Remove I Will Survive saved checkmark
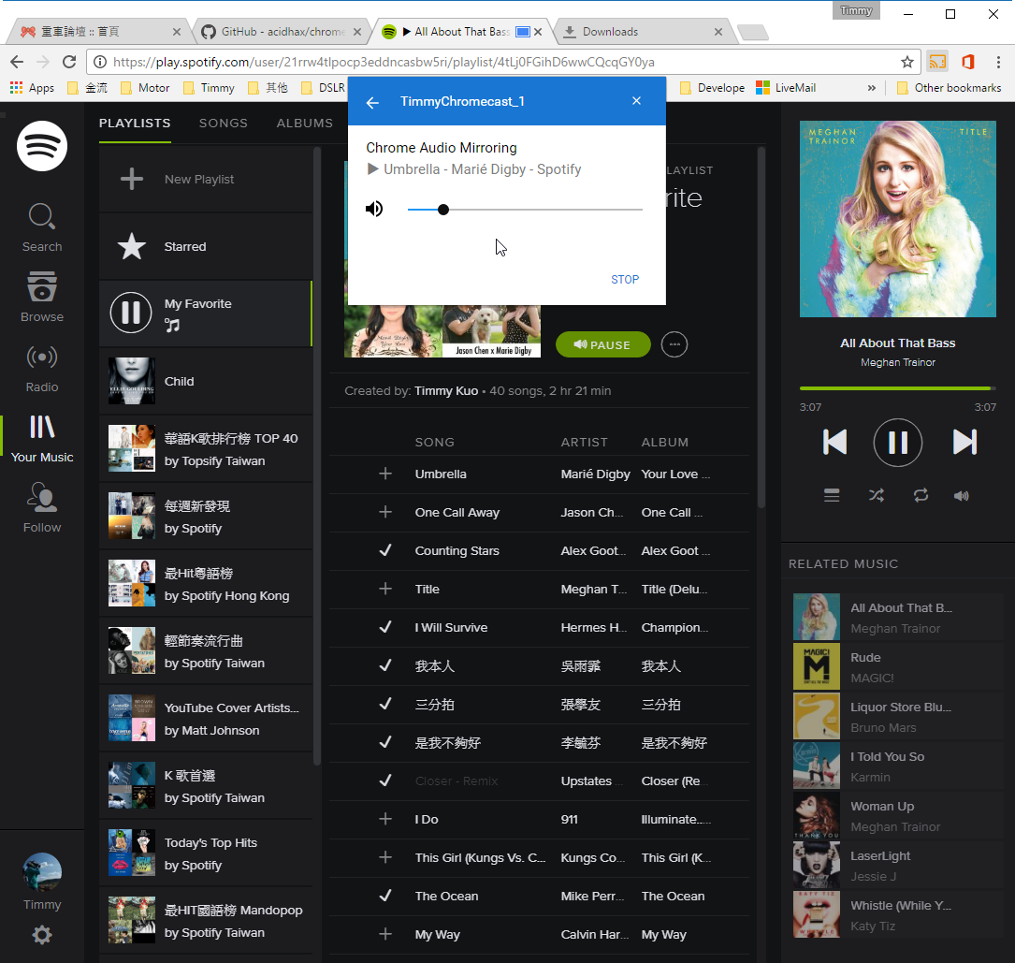This screenshot has height=963, width=1015. click(385, 627)
